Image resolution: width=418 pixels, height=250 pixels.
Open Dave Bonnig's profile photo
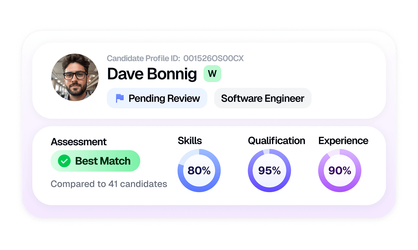point(75,77)
